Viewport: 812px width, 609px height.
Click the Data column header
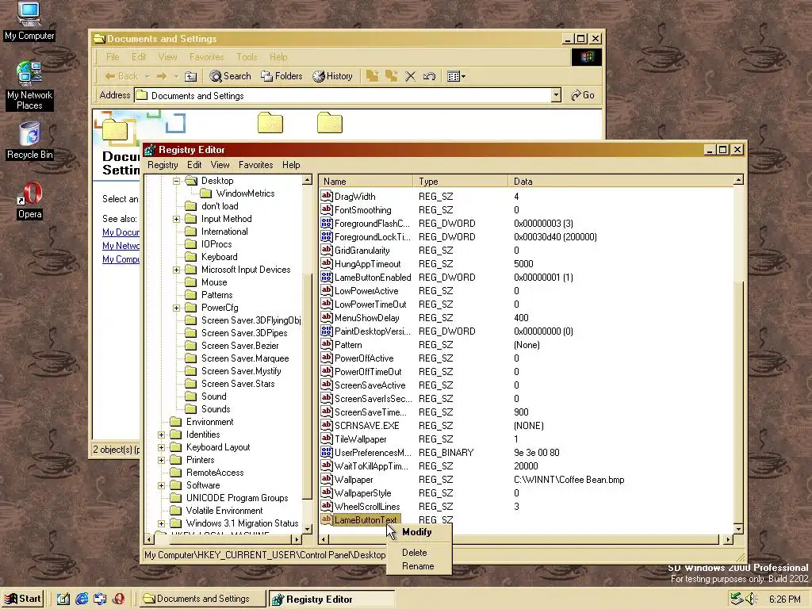(620, 182)
